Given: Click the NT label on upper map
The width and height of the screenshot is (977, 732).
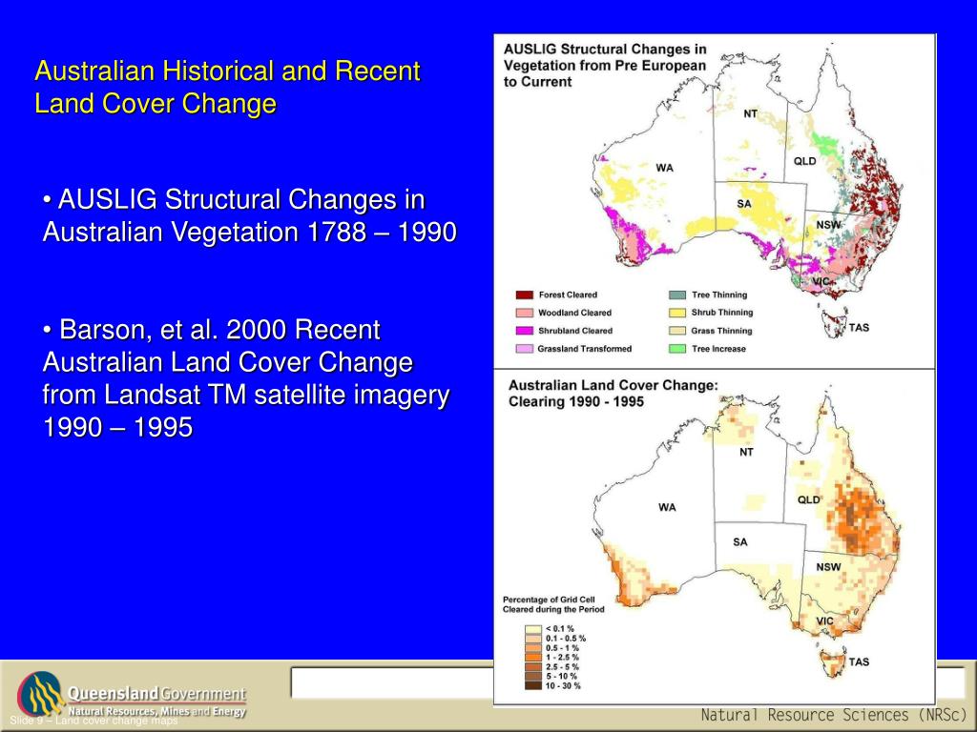Looking at the screenshot, I should point(750,114).
